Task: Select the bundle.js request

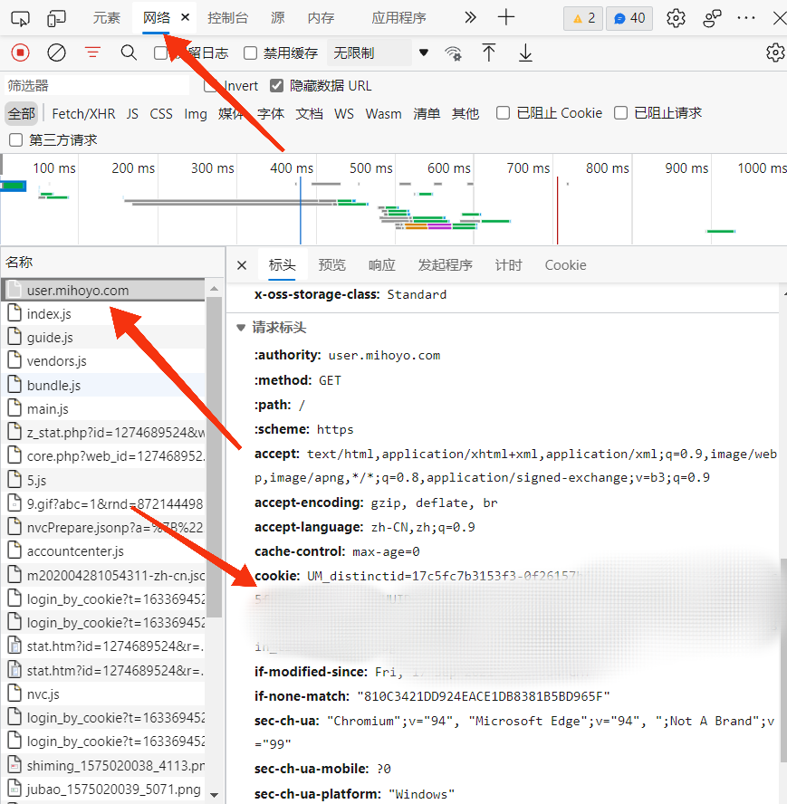Action: click(x=103, y=385)
